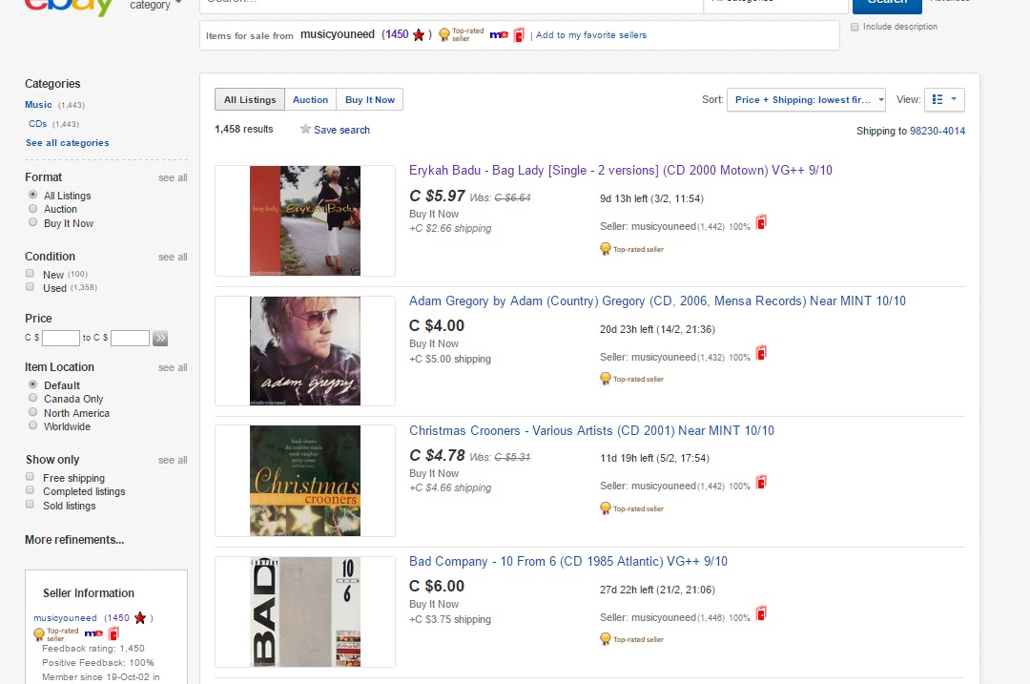Switch to the All Listings tab
Viewport: 1030px width, 684px height.
(250, 100)
